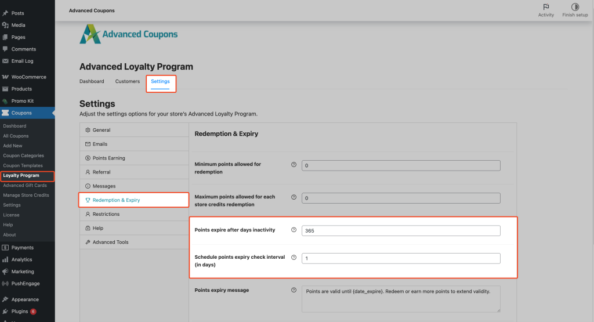Open the Help link under Coupons submenu
The image size is (594, 322).
click(8, 225)
